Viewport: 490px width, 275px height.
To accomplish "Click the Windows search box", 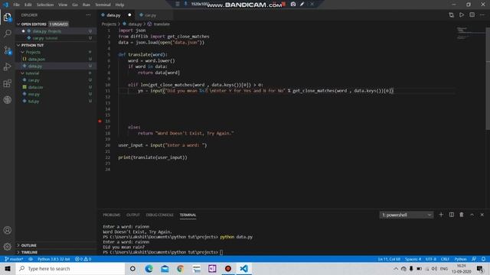I will pyautogui.click(x=70, y=268).
